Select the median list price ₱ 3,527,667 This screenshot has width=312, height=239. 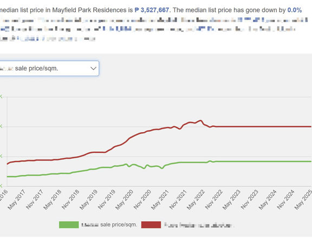[x=152, y=10]
